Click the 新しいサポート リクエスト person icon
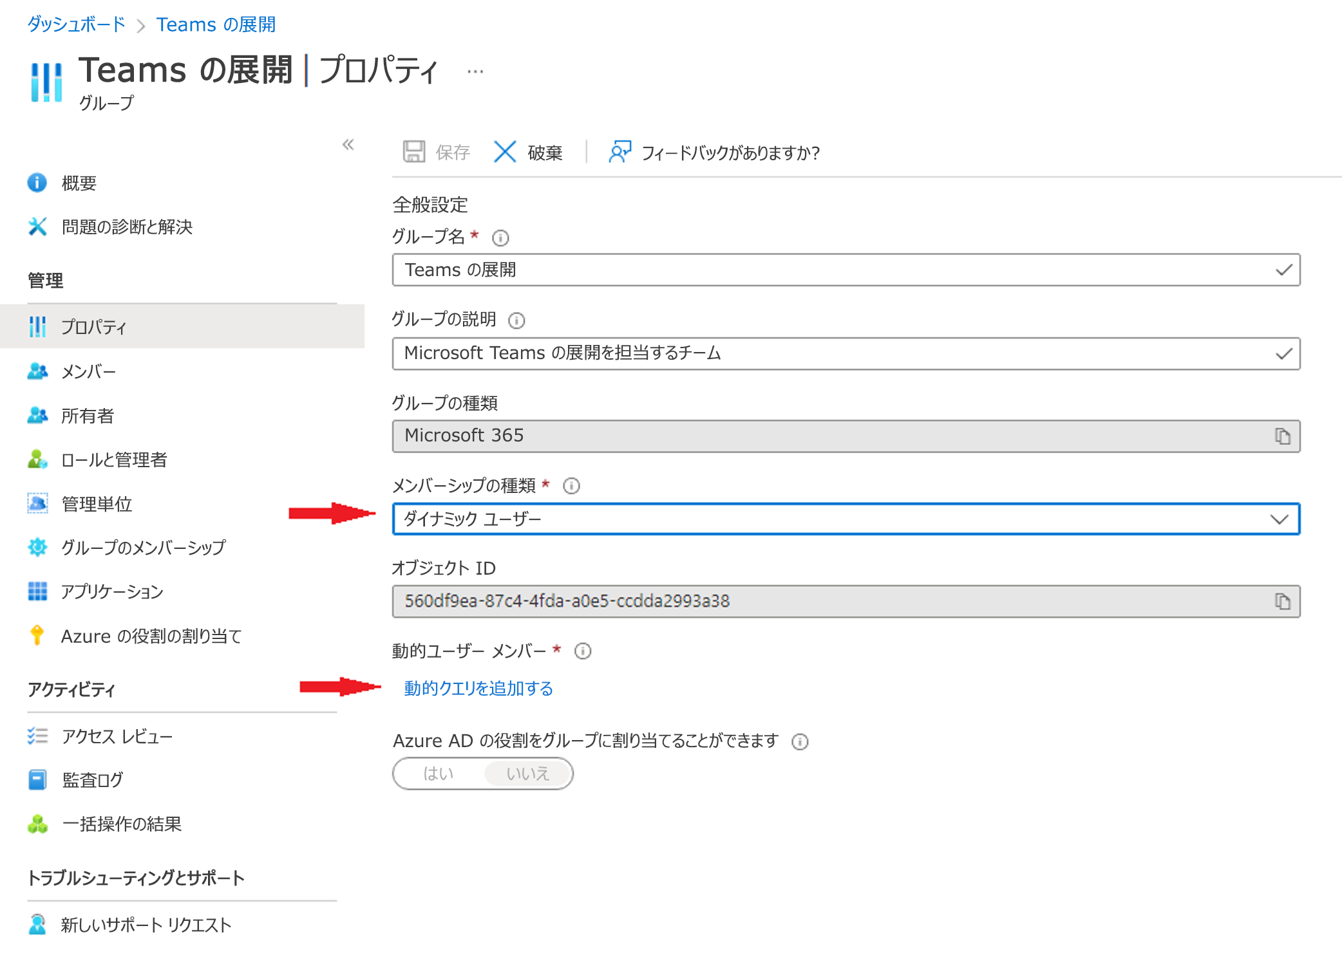The image size is (1342, 955). point(37,924)
